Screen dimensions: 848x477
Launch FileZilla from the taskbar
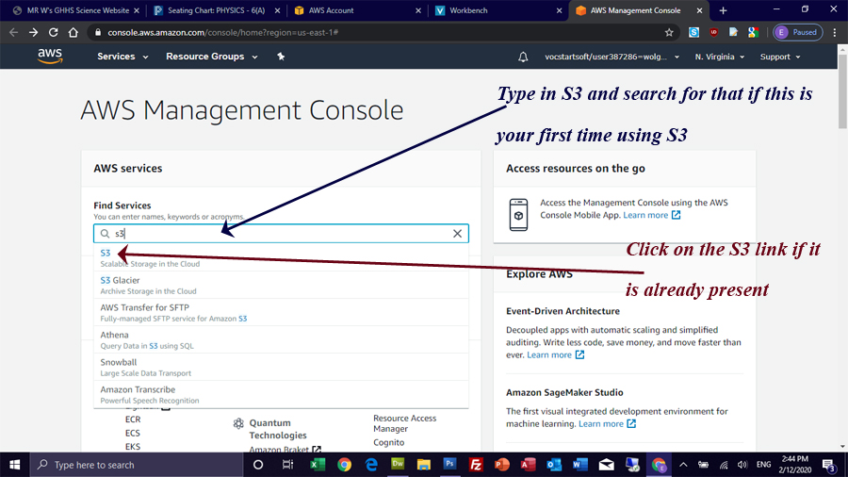477,465
